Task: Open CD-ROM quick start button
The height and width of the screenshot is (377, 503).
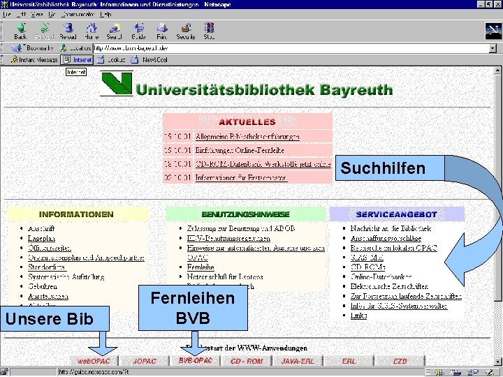Action: (247, 361)
